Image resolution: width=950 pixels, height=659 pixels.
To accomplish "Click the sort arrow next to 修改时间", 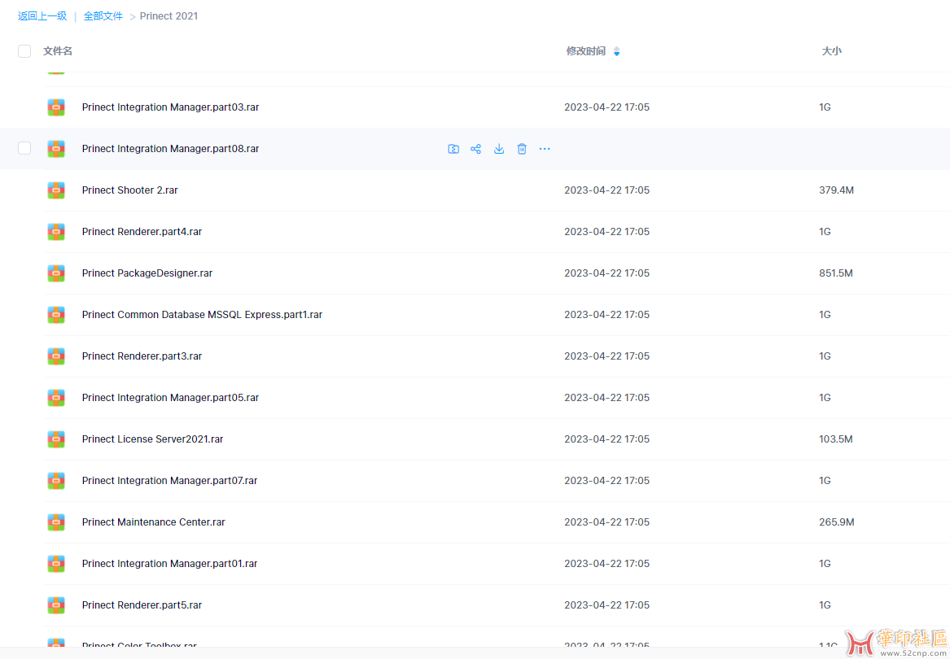I will pyautogui.click(x=617, y=51).
